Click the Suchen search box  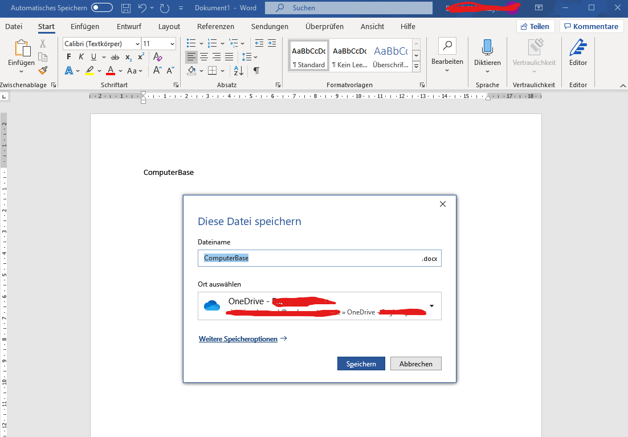click(x=348, y=7)
